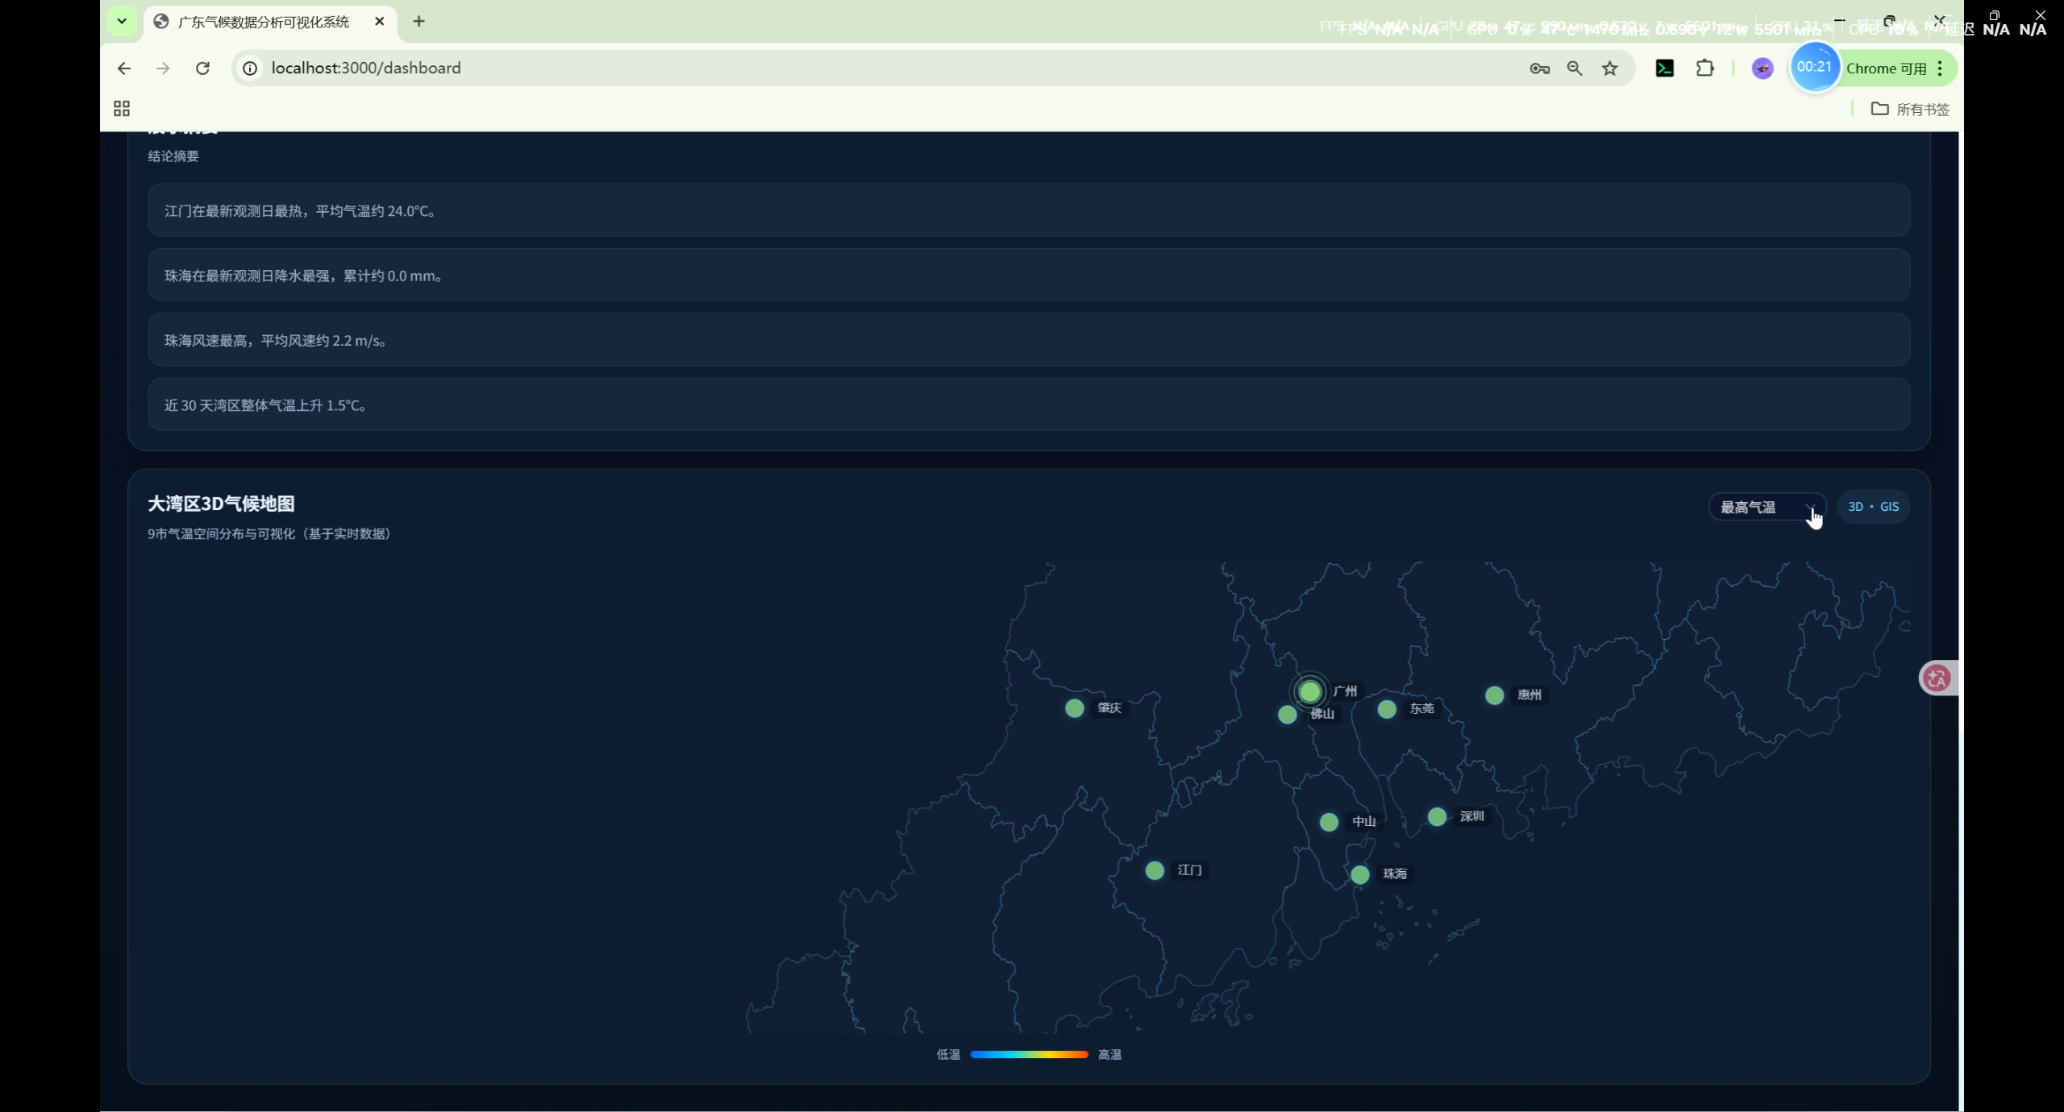Bookmark this page with the star icon
The image size is (2064, 1112).
1609,68
